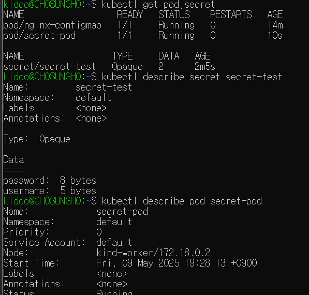Click the 14m age of nginx-configmap pod
Image resolution: width=309 pixels, height=295 pixels.
pos(275,25)
